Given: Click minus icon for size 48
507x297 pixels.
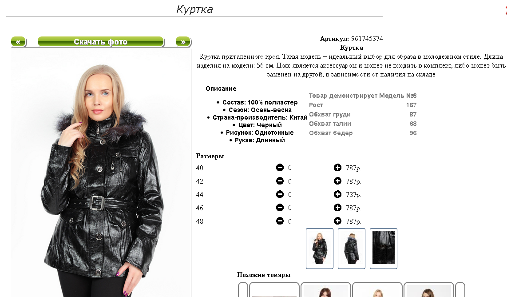Looking at the screenshot, I should click(x=280, y=221).
